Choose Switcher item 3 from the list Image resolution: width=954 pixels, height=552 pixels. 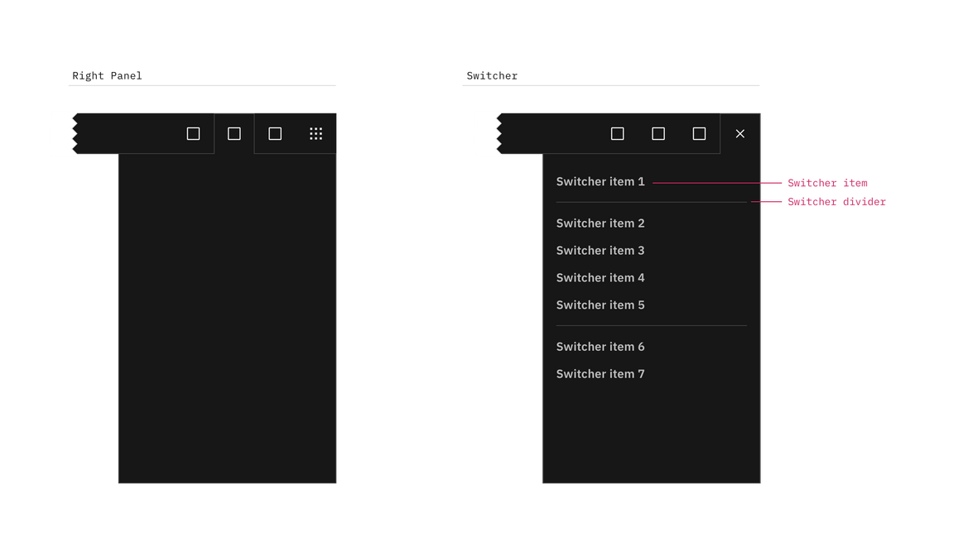(600, 251)
